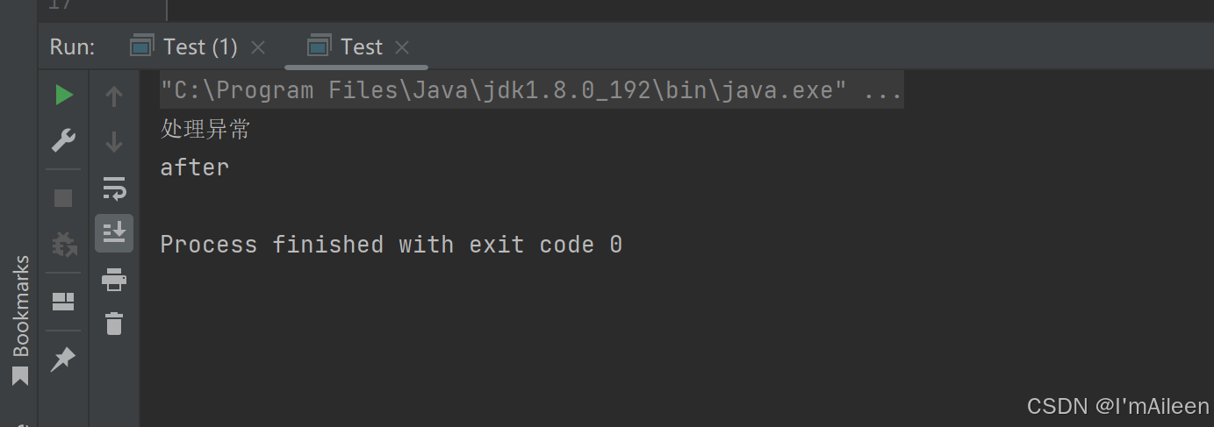This screenshot has height=427, width=1214.
Task: Click the restore layout icon
Action: 63,302
